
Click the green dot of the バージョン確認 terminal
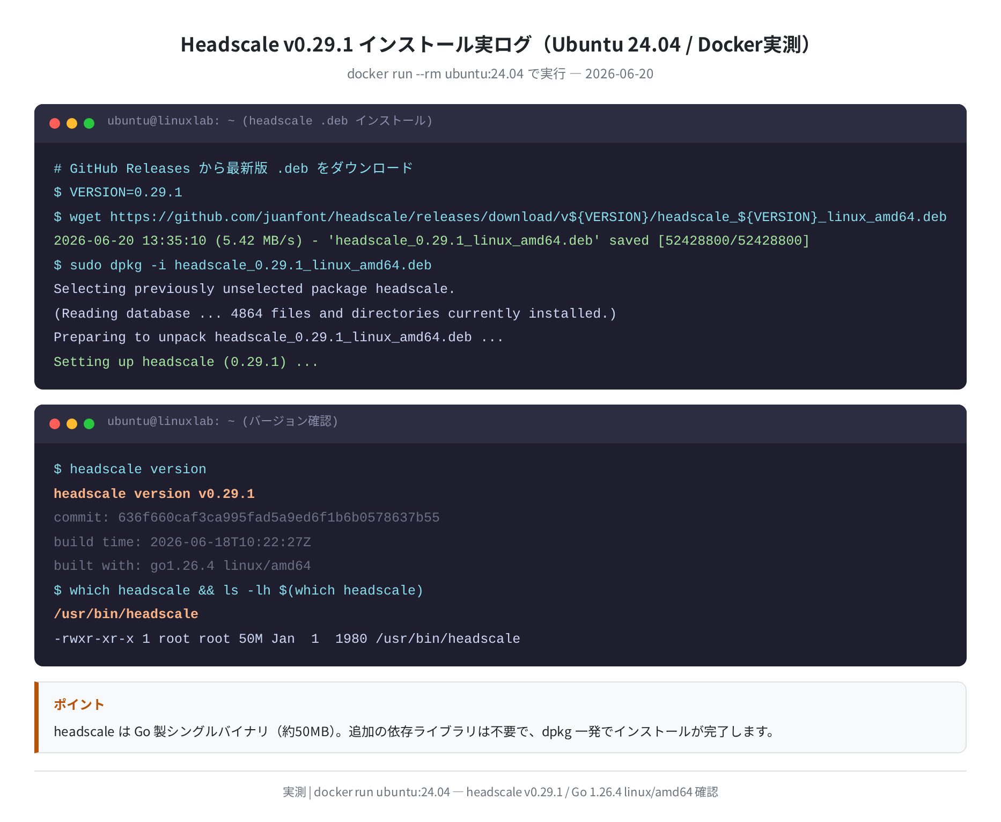pyautogui.click(x=89, y=424)
